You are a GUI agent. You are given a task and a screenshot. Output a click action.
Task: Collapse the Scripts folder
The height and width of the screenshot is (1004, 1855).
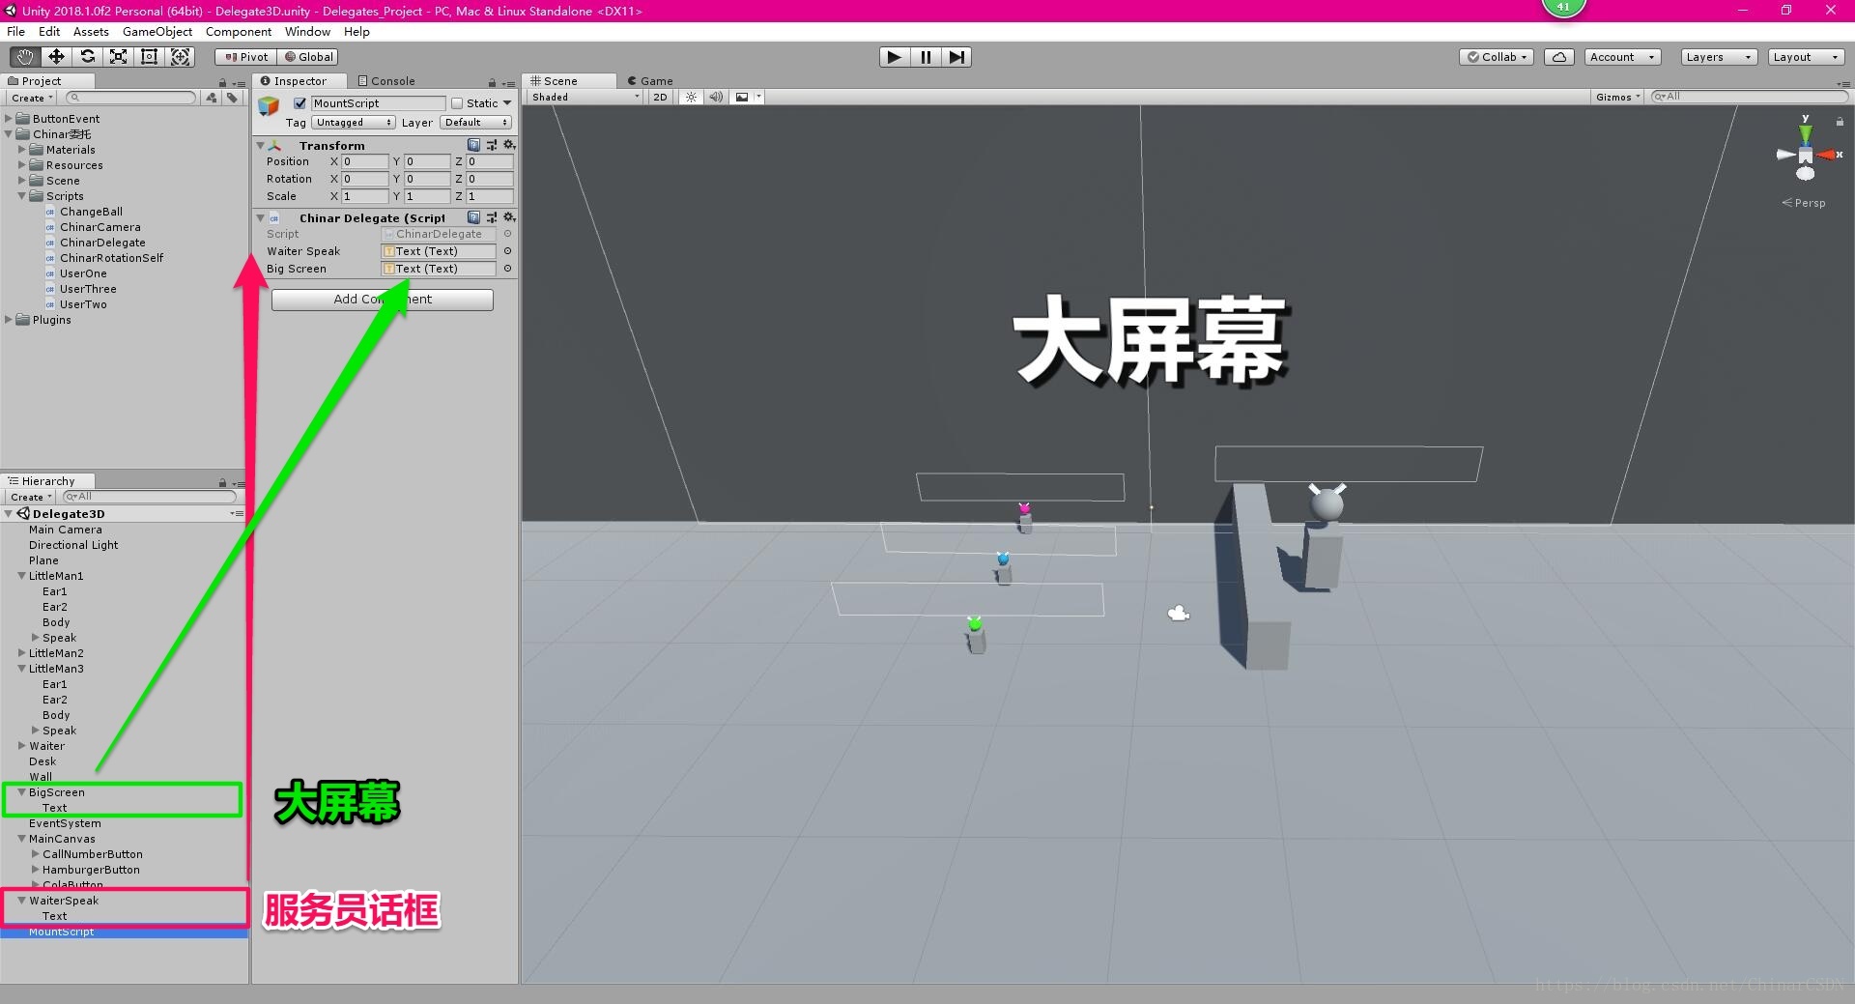click(22, 196)
